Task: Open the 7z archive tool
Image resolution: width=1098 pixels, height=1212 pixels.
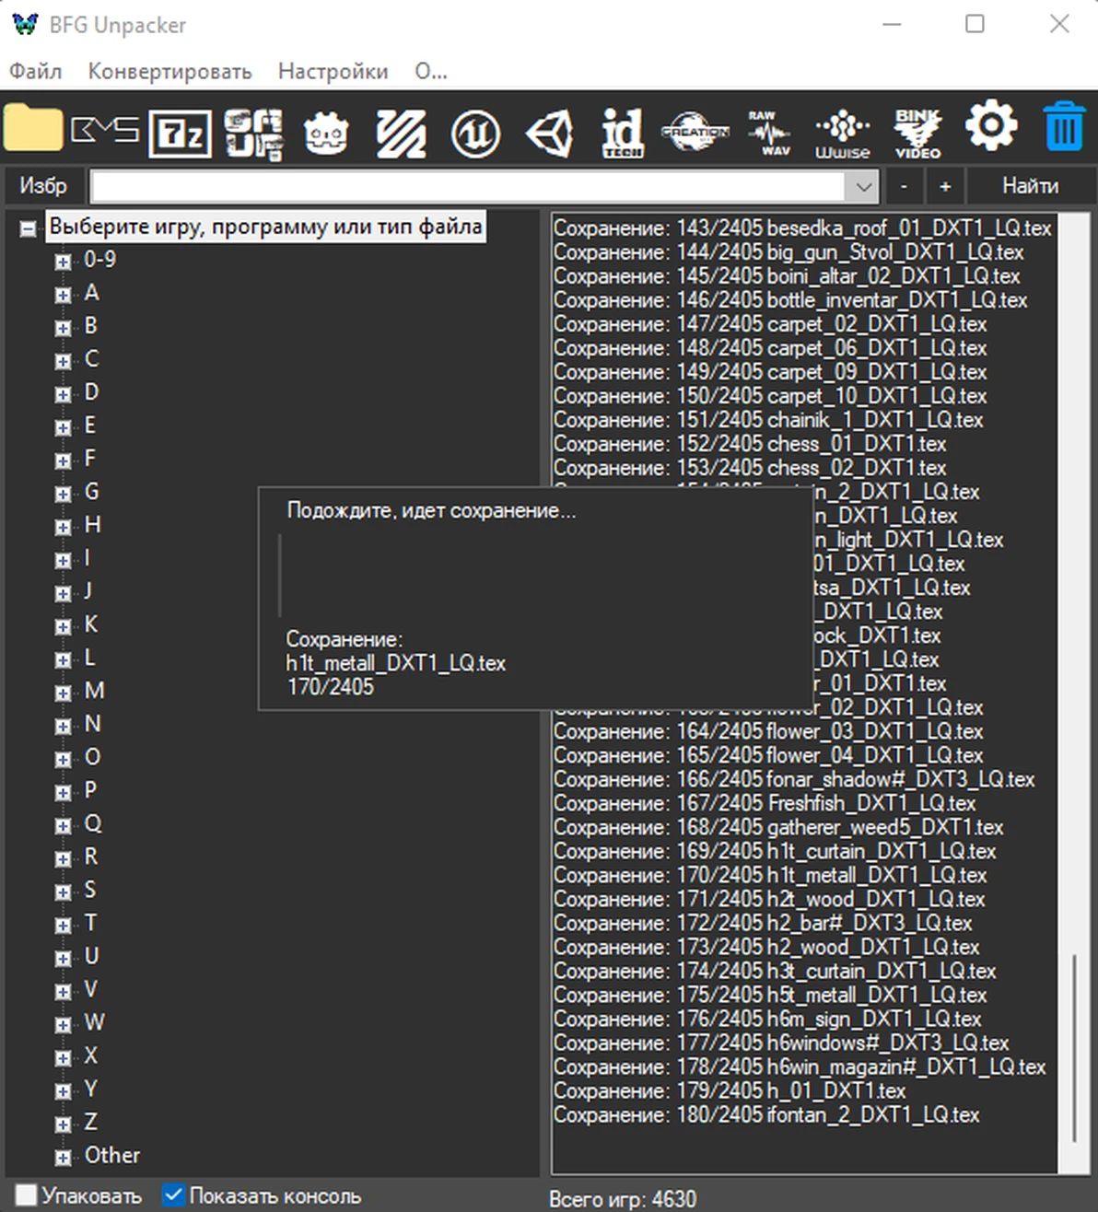Action: pos(181,134)
